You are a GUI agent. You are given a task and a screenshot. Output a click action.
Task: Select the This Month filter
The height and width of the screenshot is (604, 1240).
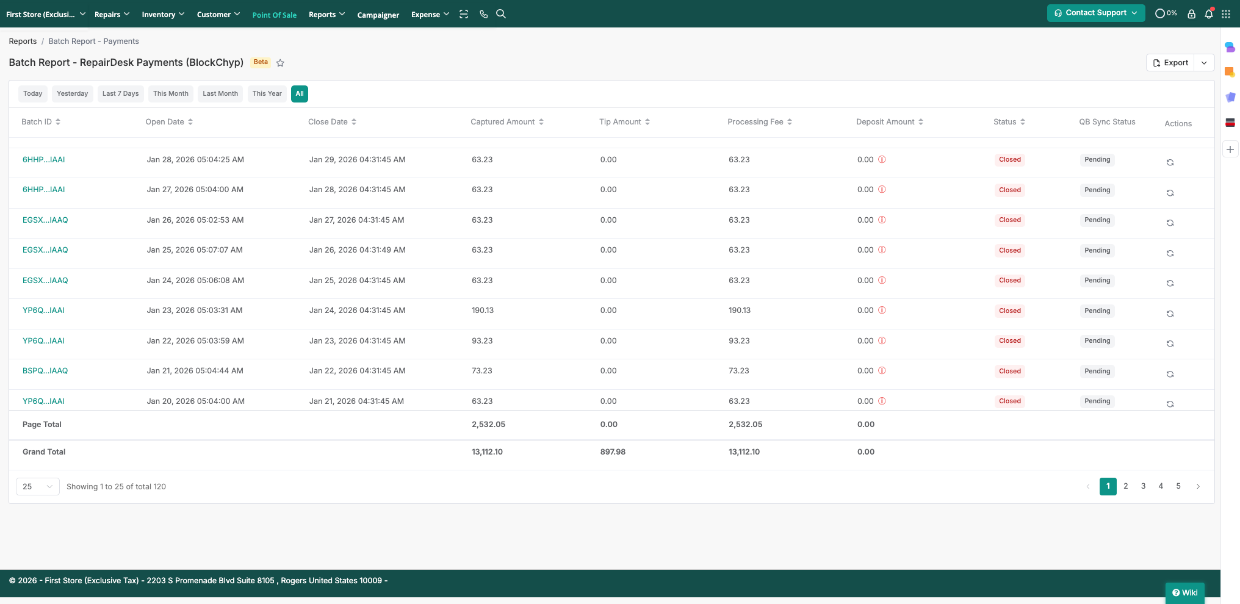click(171, 94)
